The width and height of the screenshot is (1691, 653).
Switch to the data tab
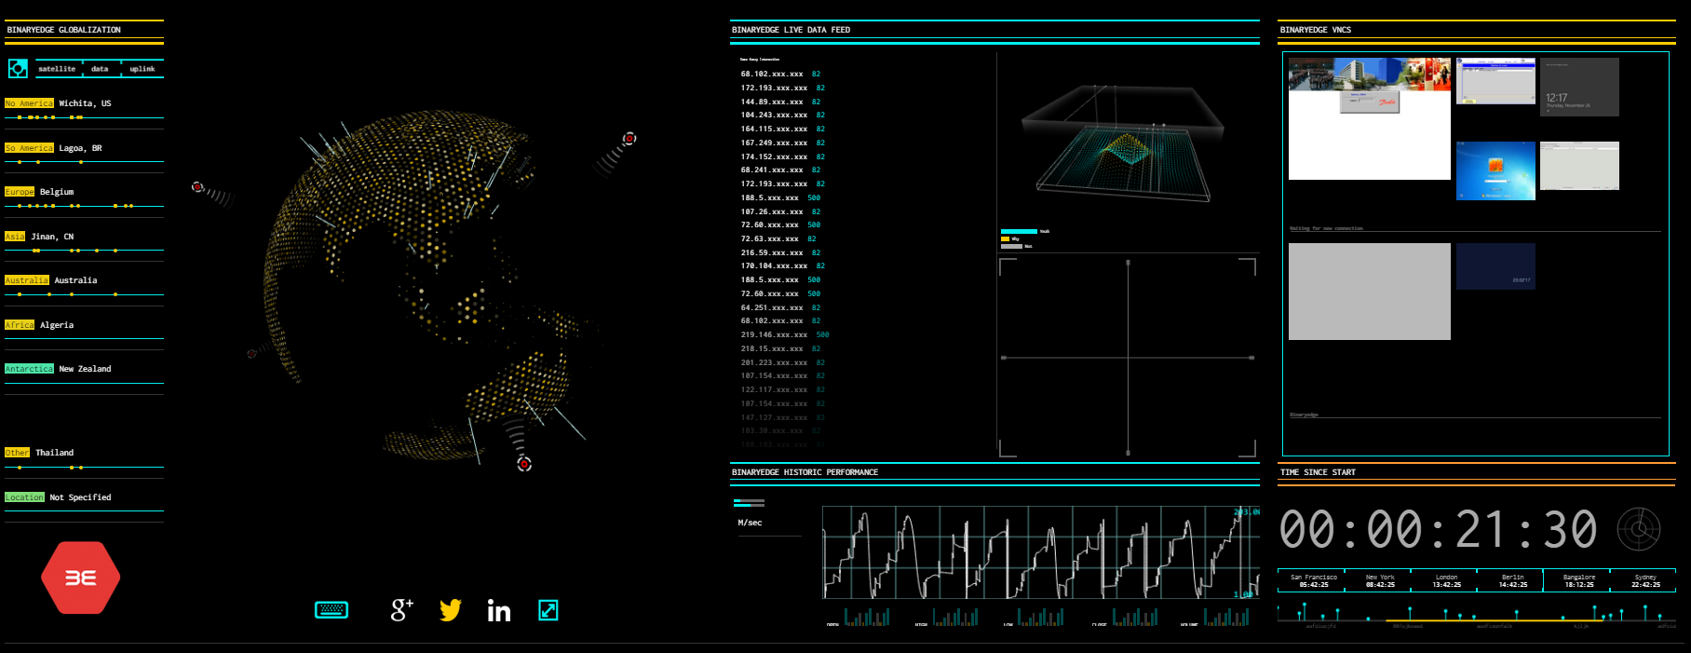[x=100, y=69]
